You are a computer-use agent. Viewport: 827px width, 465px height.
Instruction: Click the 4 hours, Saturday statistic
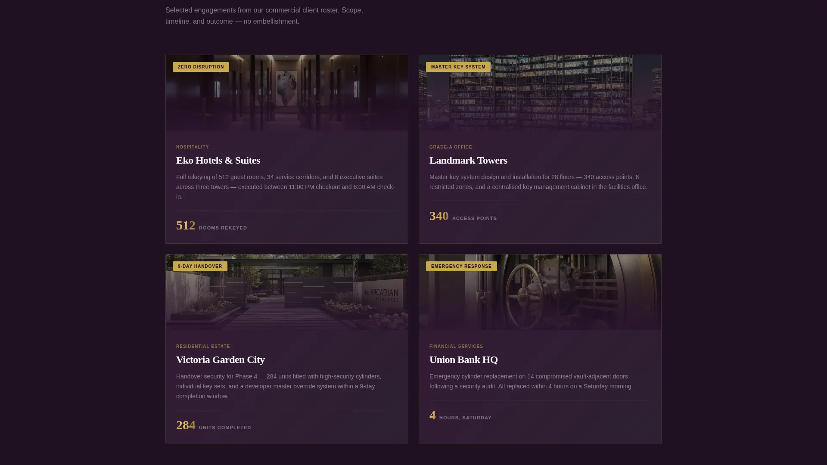pyautogui.click(x=460, y=415)
